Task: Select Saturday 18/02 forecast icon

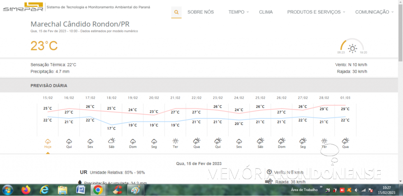Action: pos(111,141)
